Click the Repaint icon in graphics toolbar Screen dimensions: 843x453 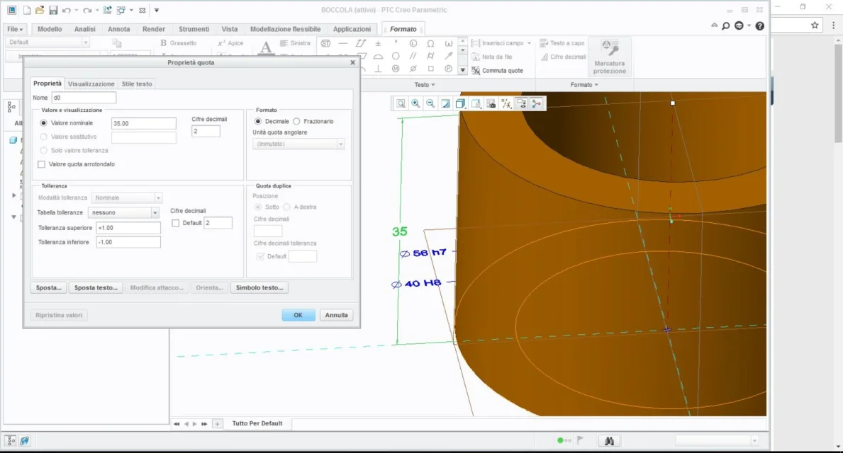pos(446,103)
